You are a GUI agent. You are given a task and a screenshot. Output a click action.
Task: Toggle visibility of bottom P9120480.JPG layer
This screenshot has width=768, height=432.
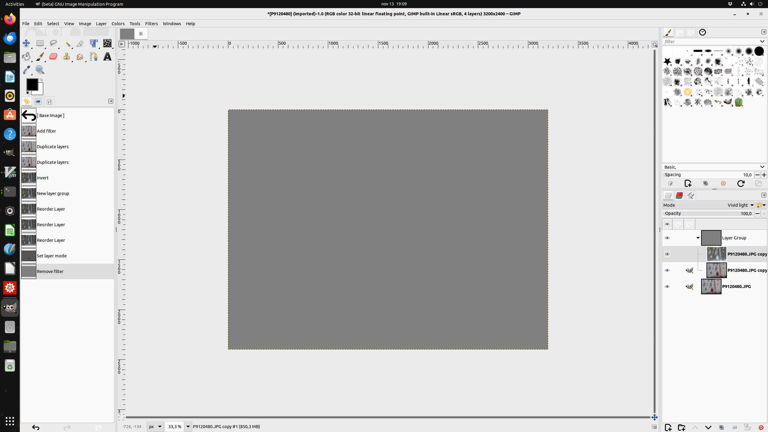[x=667, y=286]
